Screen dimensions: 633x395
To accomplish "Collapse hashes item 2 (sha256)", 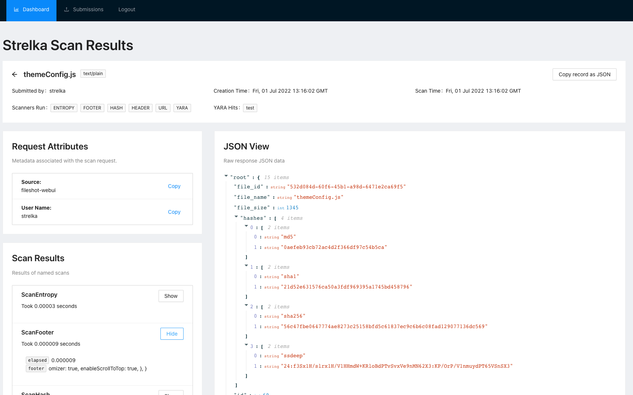I will (x=246, y=305).
